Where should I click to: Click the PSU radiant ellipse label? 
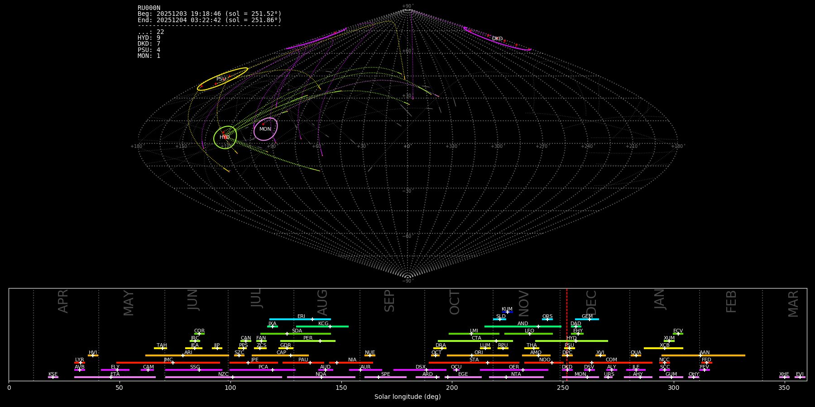pos(221,79)
